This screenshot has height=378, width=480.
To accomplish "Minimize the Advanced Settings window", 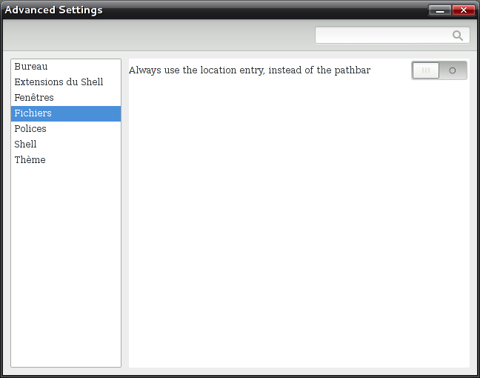I will click(x=440, y=10).
